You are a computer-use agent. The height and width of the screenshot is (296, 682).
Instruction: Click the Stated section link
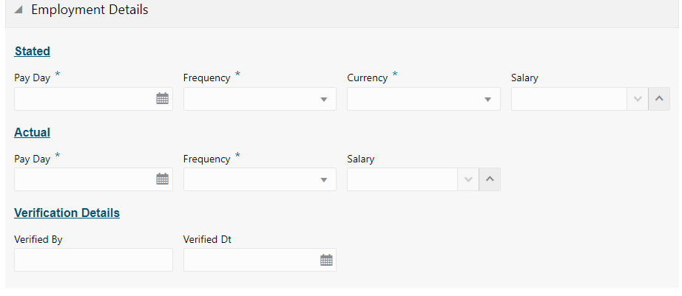coord(33,51)
